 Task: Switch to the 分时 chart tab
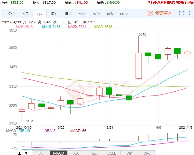tap(12, 14)
